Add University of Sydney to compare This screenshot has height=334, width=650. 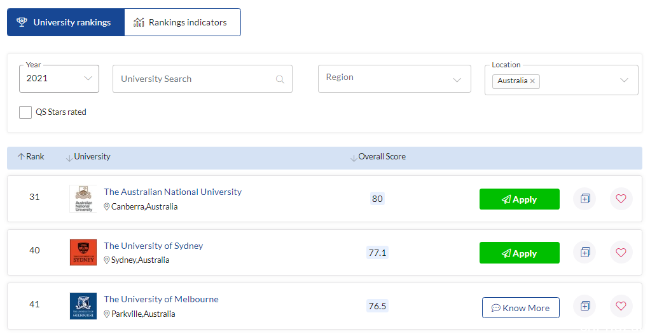click(x=584, y=252)
